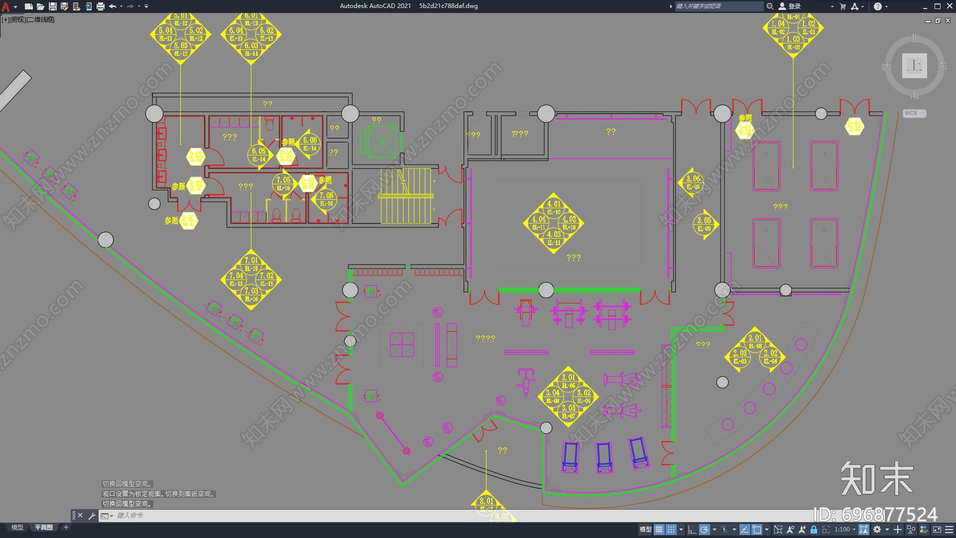Toggle snap mode dotted grid icon

pos(671,530)
